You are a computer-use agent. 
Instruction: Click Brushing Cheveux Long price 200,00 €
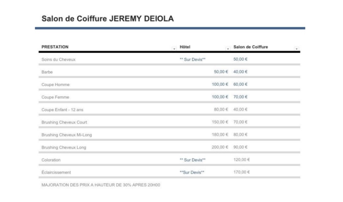220,147
